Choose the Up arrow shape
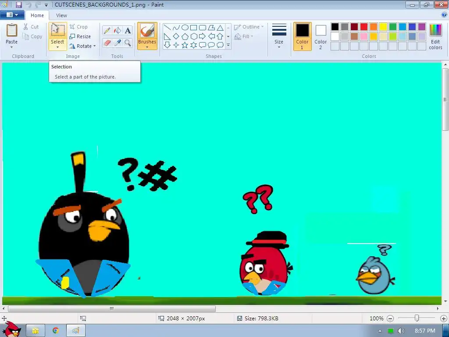The width and height of the screenshot is (449, 337). tap(220, 36)
